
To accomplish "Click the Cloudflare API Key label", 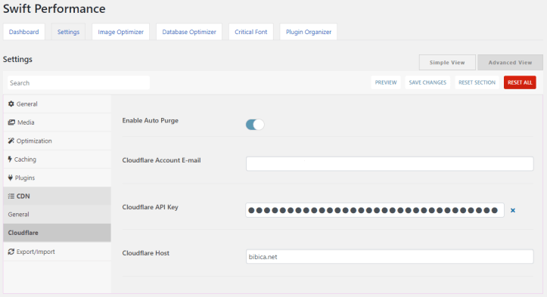I will pos(150,207).
